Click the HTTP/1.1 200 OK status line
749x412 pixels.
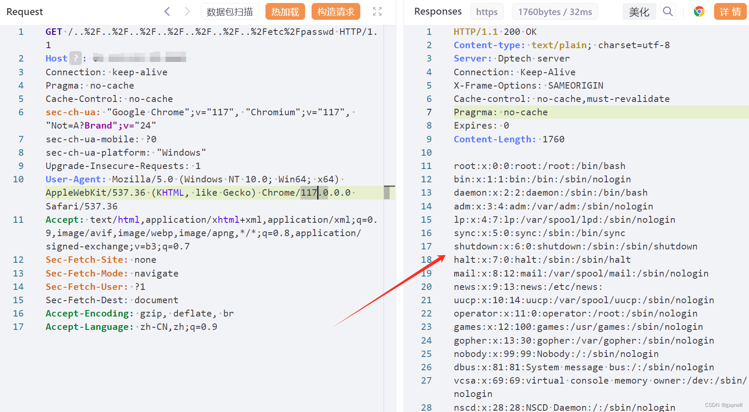(495, 31)
